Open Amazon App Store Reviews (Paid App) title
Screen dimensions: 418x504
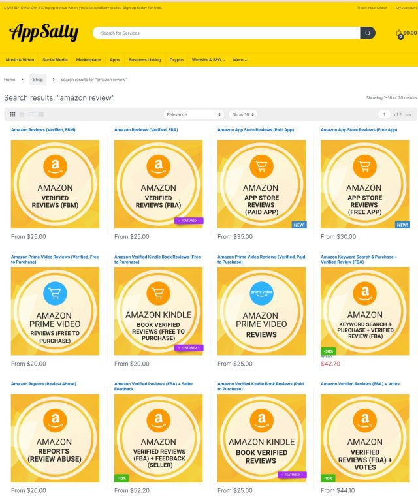click(x=255, y=129)
